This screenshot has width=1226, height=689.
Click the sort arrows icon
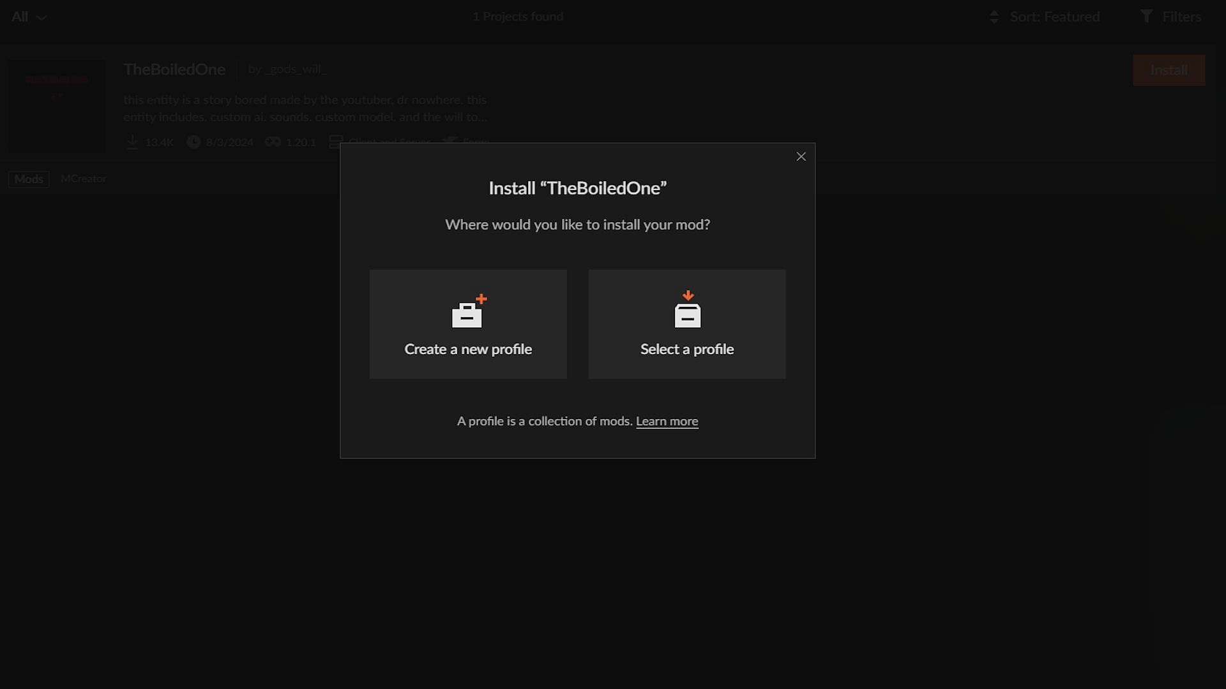click(x=994, y=17)
